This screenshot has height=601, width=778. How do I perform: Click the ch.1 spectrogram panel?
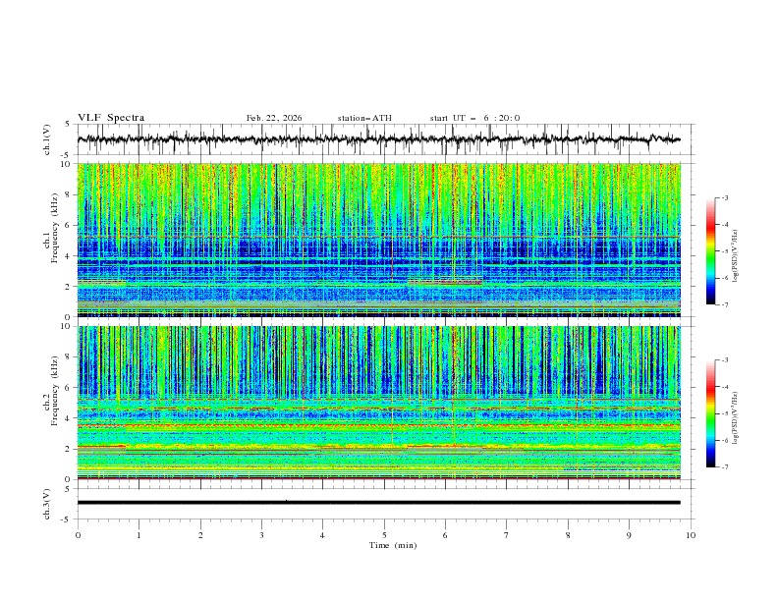tap(378, 240)
